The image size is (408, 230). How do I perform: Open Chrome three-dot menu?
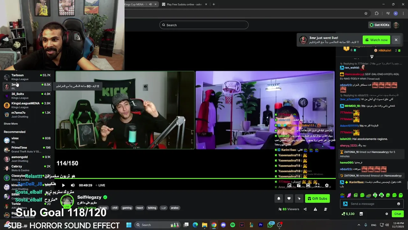404,13
